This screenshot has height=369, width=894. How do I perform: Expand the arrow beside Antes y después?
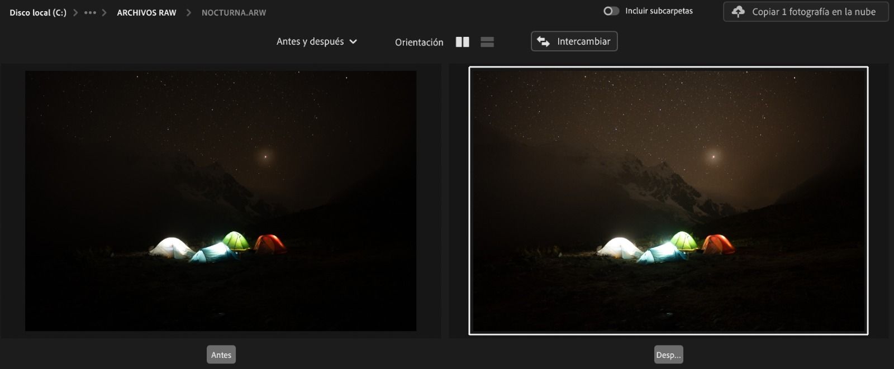[353, 42]
